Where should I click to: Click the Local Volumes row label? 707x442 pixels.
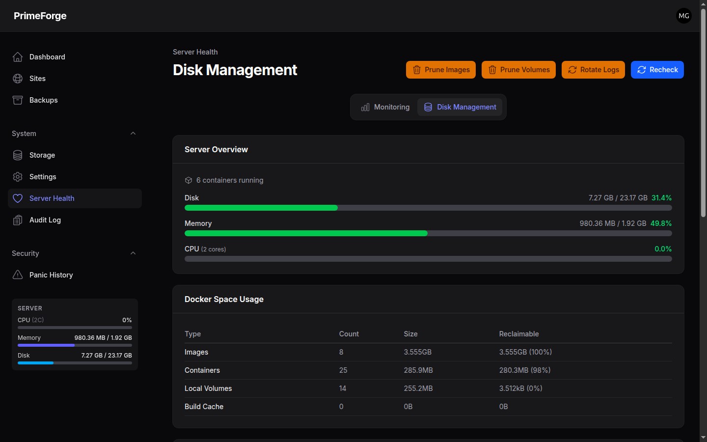208,388
